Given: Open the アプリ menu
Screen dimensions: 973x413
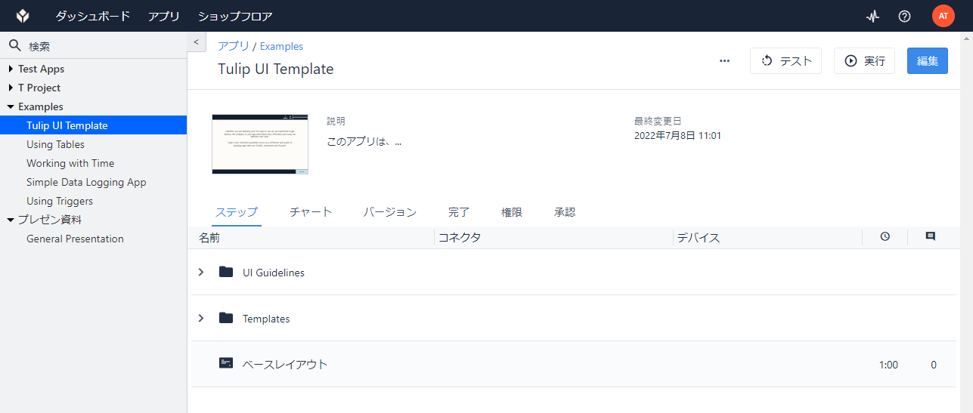Looking at the screenshot, I should point(164,16).
